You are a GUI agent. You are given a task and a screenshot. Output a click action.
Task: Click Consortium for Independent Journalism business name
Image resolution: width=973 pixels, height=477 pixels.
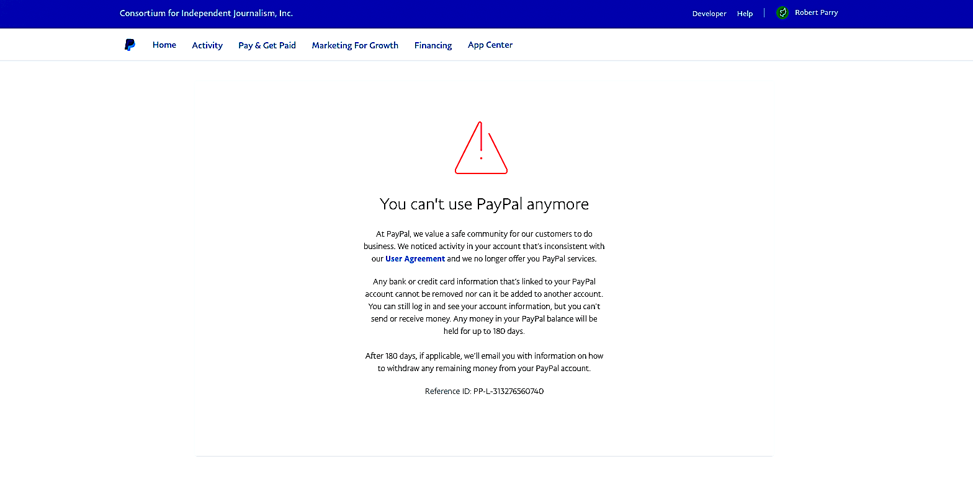pos(206,13)
